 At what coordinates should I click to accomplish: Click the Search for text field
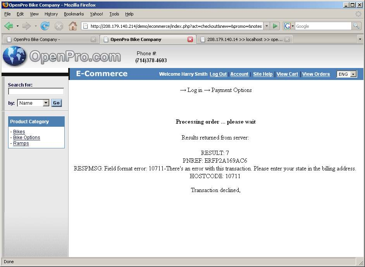36,92
